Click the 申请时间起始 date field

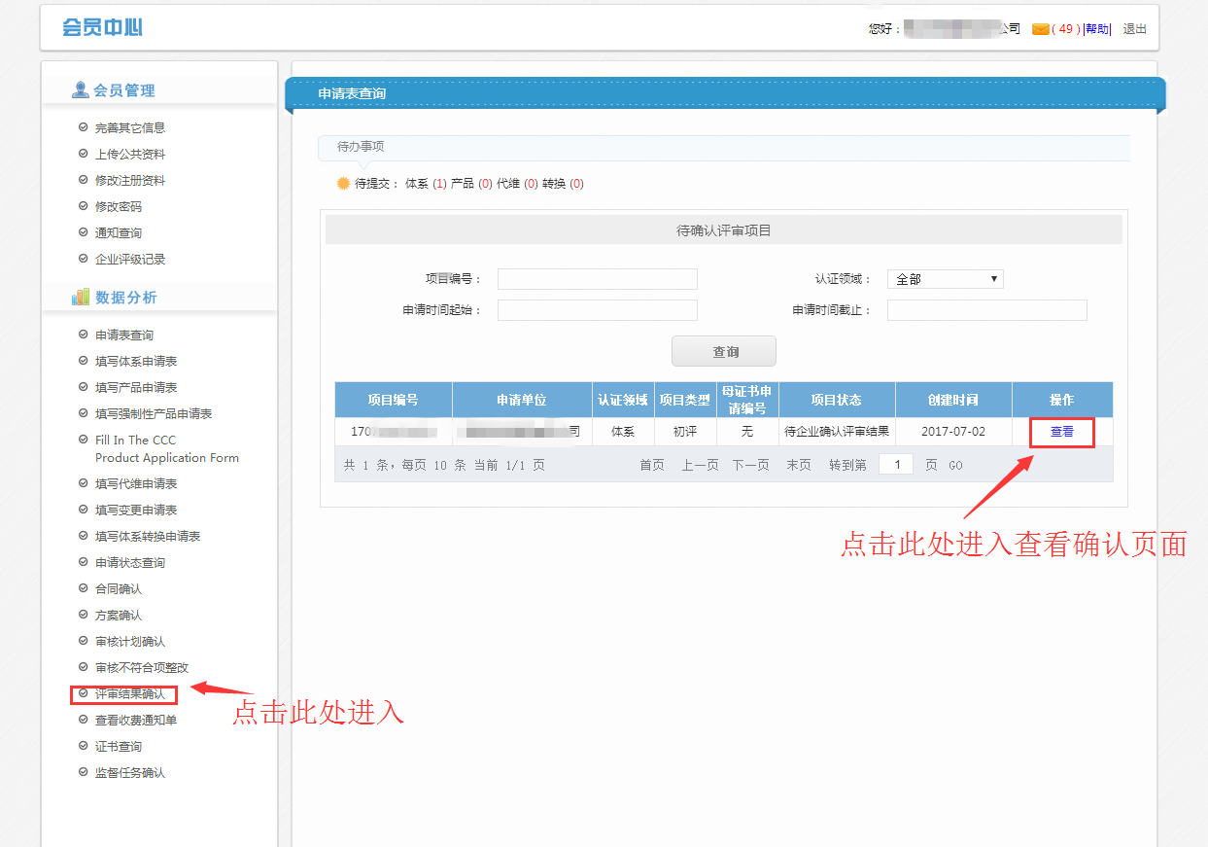point(597,310)
